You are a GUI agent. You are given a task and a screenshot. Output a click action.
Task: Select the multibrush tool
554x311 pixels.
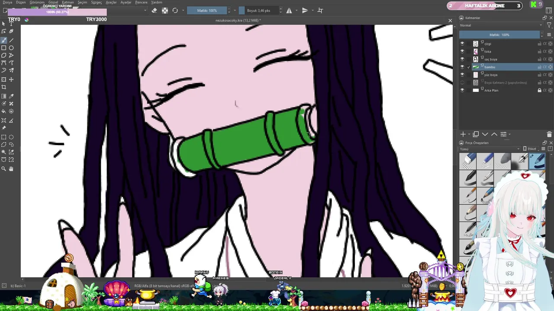pyautogui.click(x=11, y=70)
